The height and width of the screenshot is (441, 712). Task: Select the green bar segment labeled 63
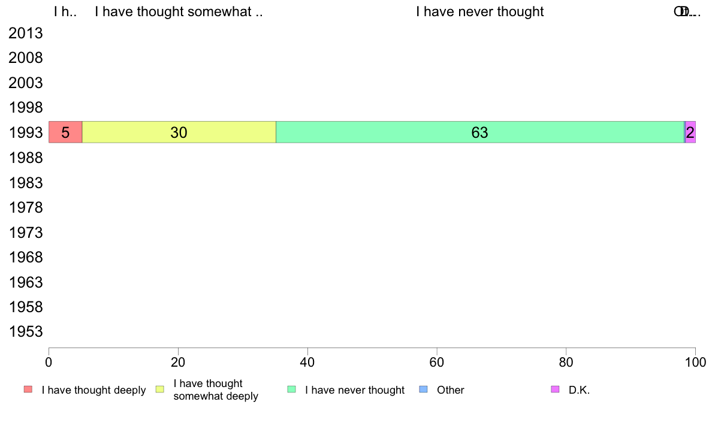(480, 132)
